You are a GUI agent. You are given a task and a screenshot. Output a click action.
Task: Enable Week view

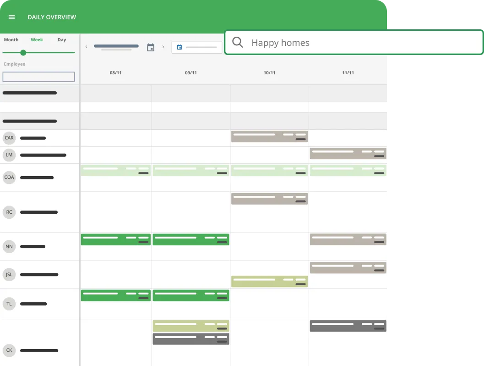point(37,39)
